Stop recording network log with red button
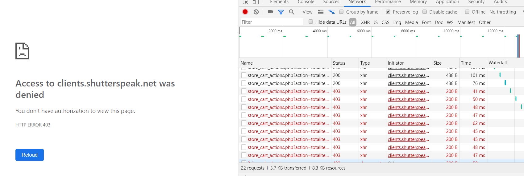Screen dimensions: 524x176 [245, 12]
